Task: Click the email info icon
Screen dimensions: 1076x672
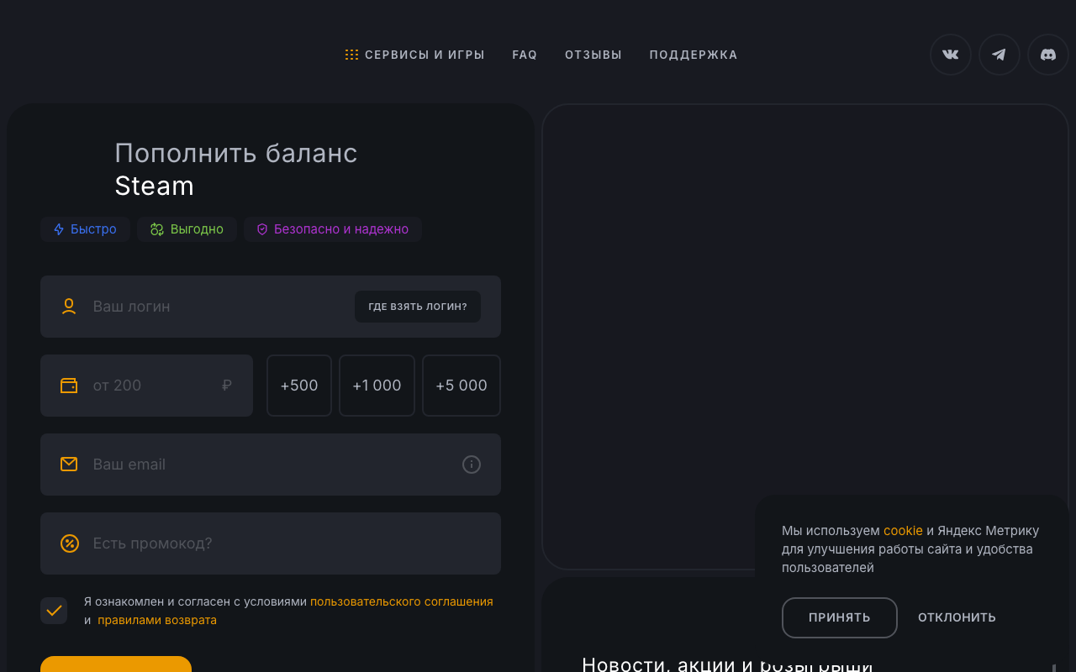Action: (x=472, y=465)
